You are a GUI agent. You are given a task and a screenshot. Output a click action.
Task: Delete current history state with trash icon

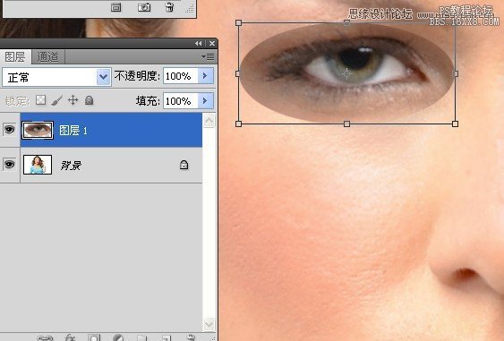click(169, 7)
